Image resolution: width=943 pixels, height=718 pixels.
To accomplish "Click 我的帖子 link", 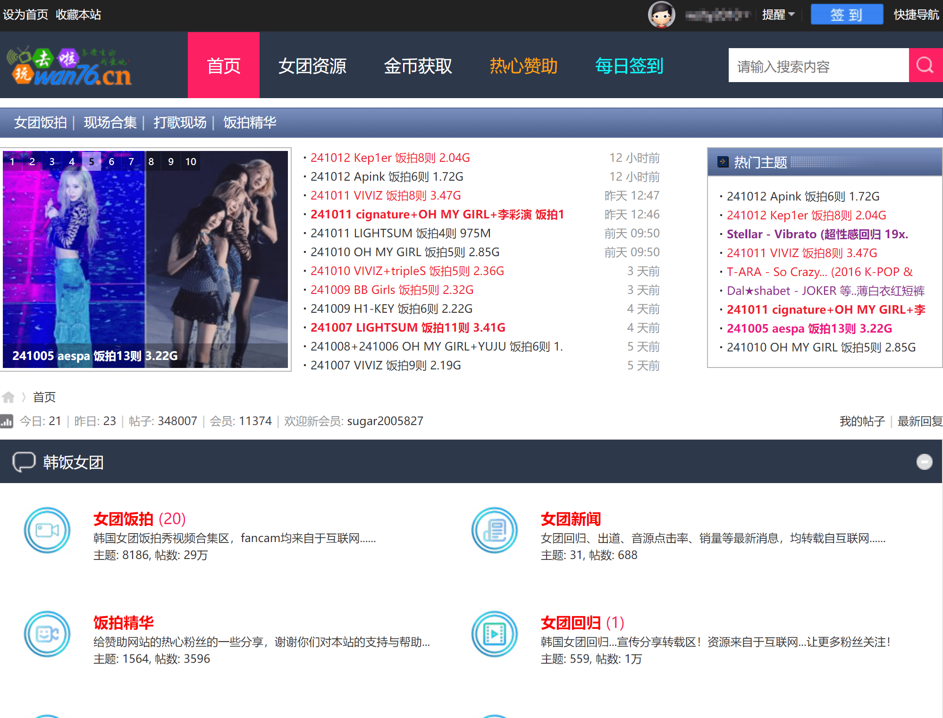I will (x=862, y=421).
